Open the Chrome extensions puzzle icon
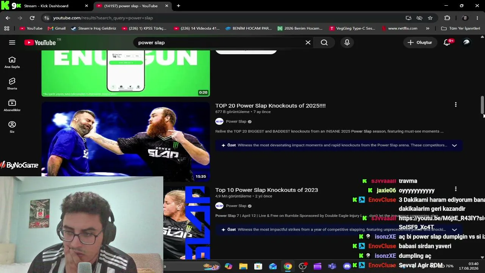This screenshot has width=485, height=273. (447, 18)
